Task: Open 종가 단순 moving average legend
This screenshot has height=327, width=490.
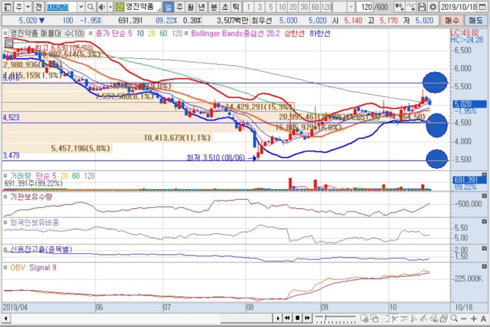Action: tap(113, 34)
